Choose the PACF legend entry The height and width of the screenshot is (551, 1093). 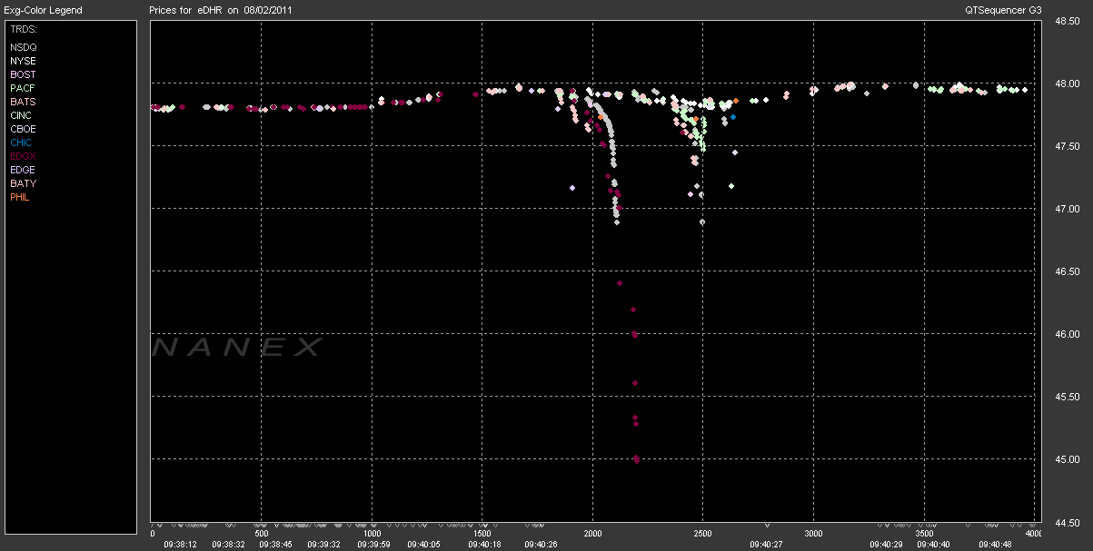23,88
